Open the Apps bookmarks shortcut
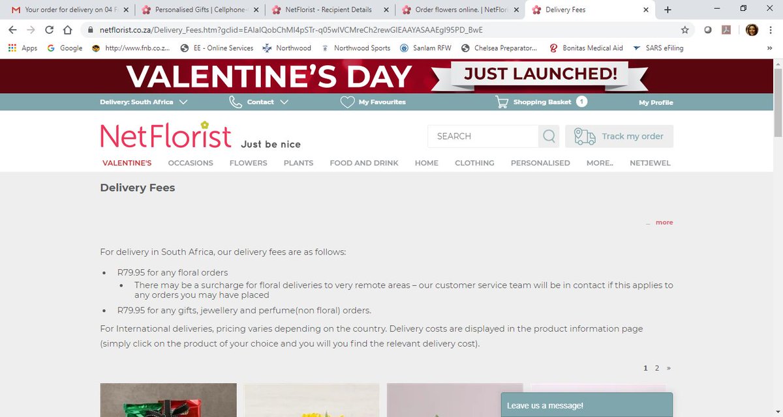 coord(23,48)
